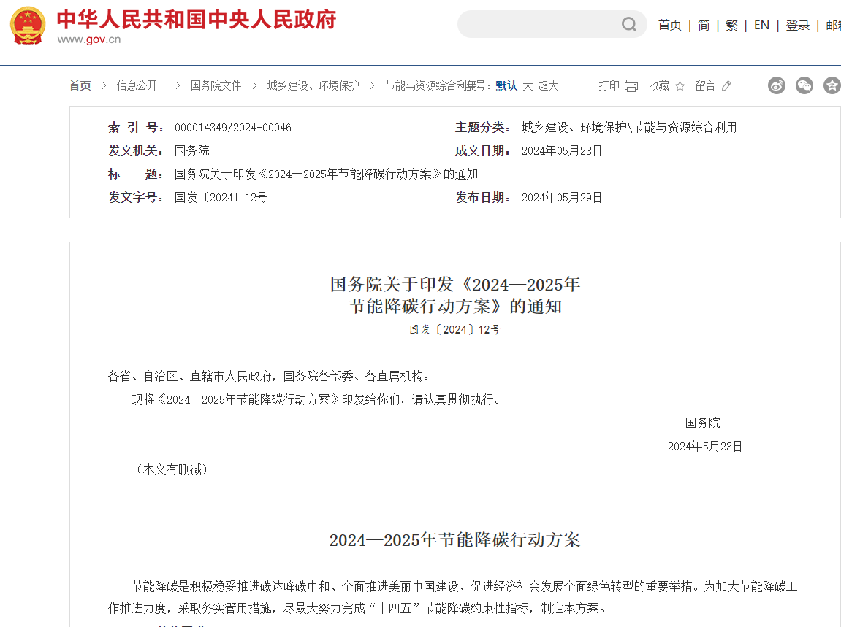Screen dimensions: 841x627
Task: Go to 首页 breadcrumb
Action: coord(80,85)
